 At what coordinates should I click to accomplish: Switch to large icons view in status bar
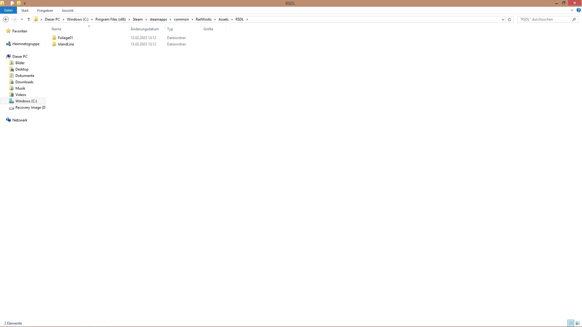pyautogui.click(x=577, y=323)
